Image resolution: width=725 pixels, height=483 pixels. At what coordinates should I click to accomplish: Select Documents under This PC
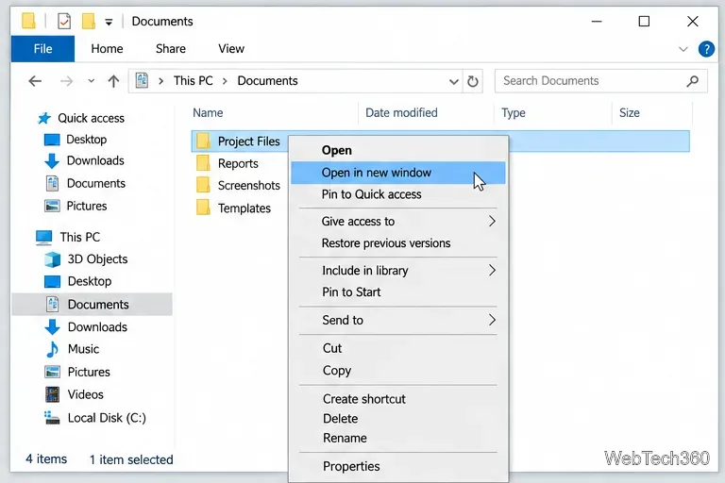click(x=92, y=304)
